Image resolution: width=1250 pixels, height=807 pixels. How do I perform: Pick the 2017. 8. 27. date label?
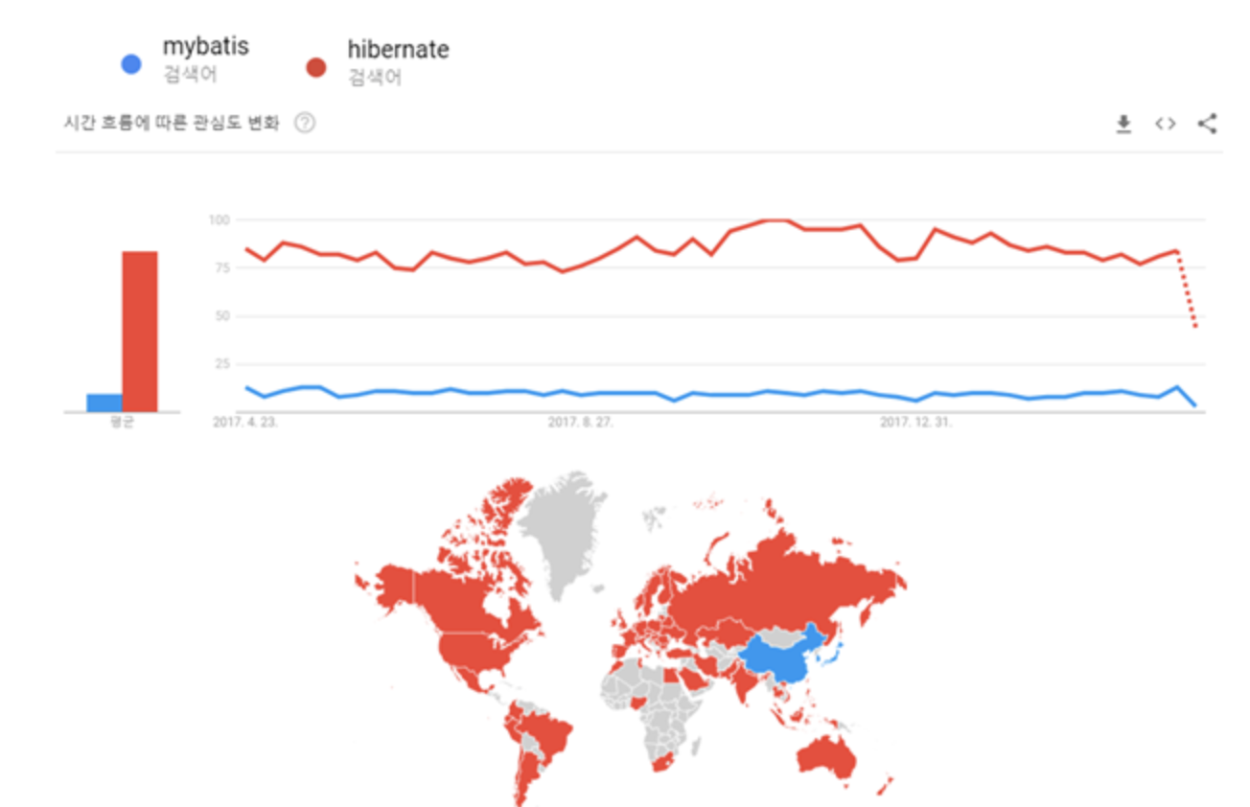click(x=580, y=422)
